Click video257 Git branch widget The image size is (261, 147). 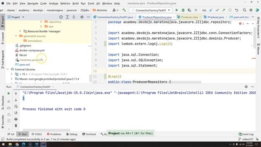tap(246, 139)
